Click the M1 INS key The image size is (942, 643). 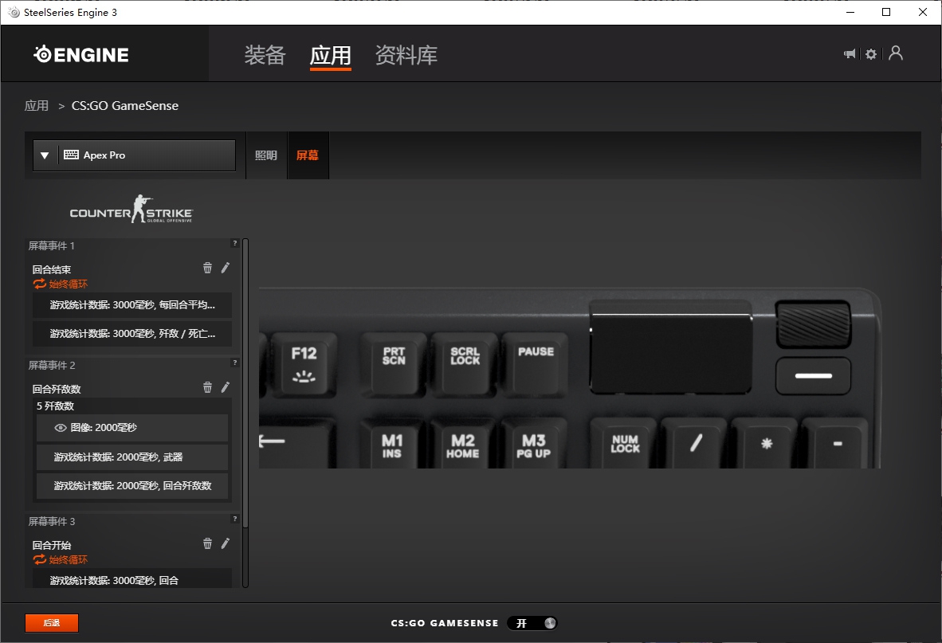(392, 445)
